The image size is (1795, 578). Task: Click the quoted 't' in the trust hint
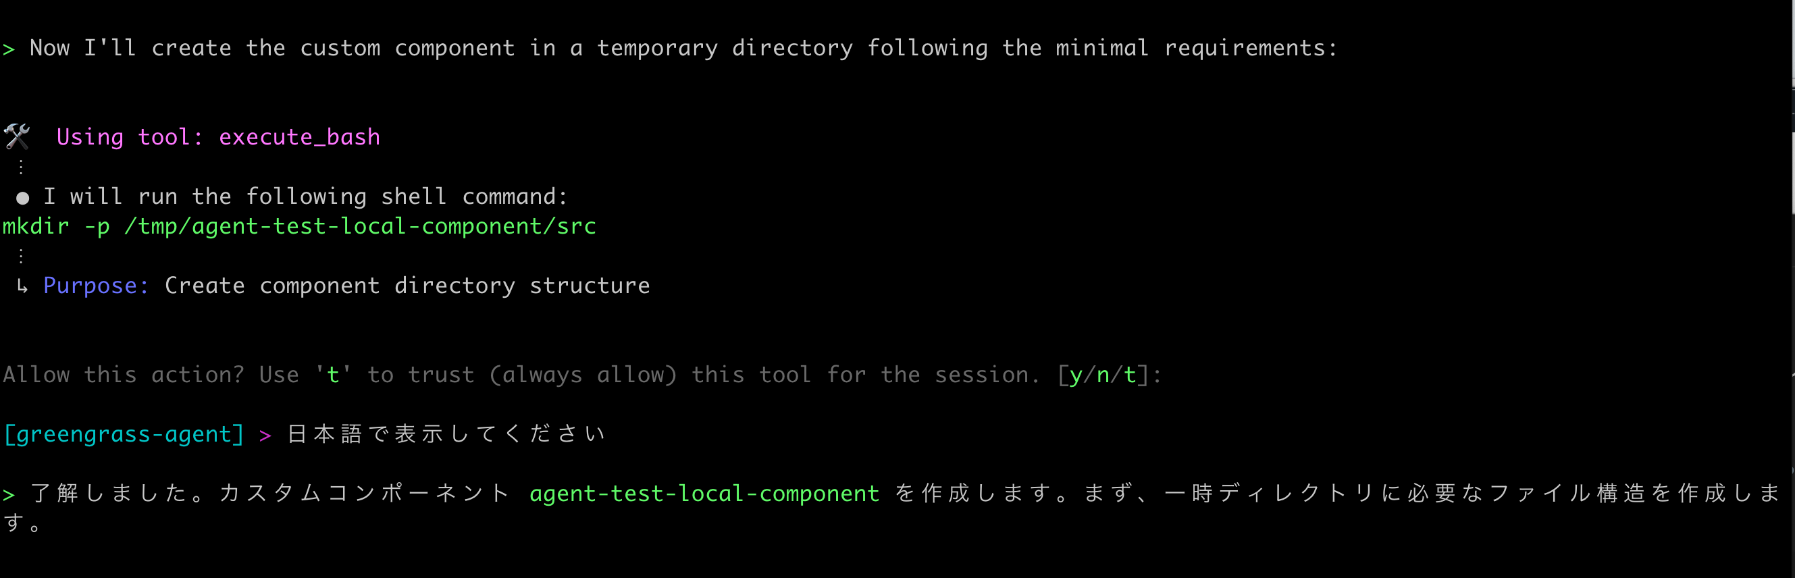333,375
